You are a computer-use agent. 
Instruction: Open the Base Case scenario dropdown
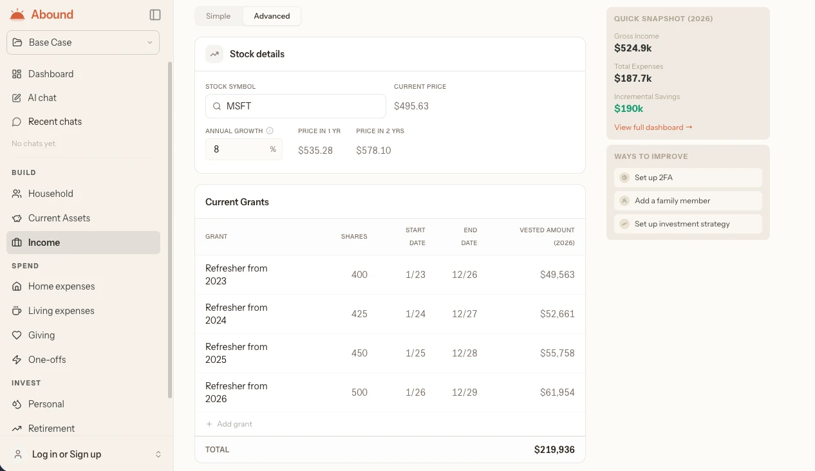pyautogui.click(x=83, y=42)
